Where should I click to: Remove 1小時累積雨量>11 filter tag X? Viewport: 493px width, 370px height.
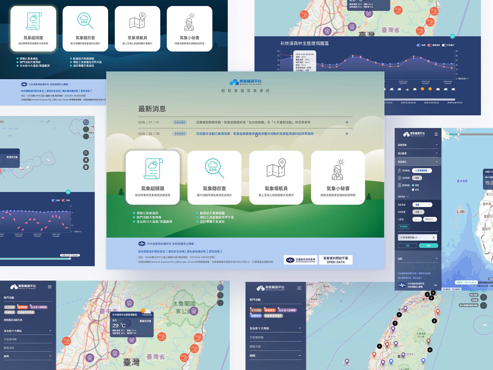pos(433,237)
